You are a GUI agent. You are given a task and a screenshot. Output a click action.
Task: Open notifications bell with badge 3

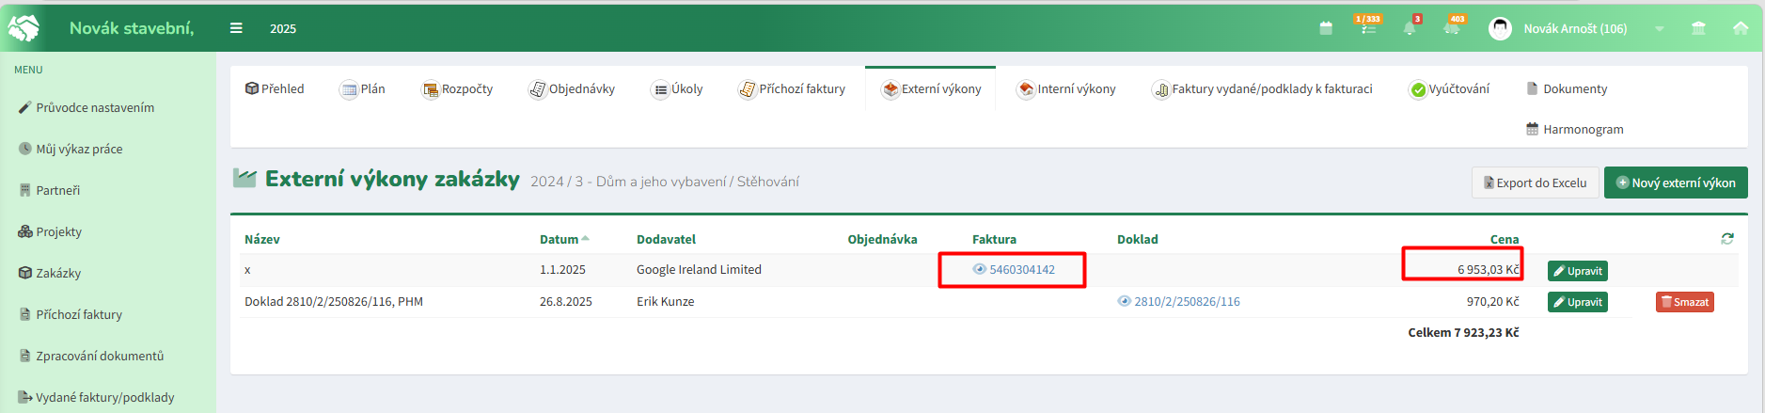(x=1410, y=25)
